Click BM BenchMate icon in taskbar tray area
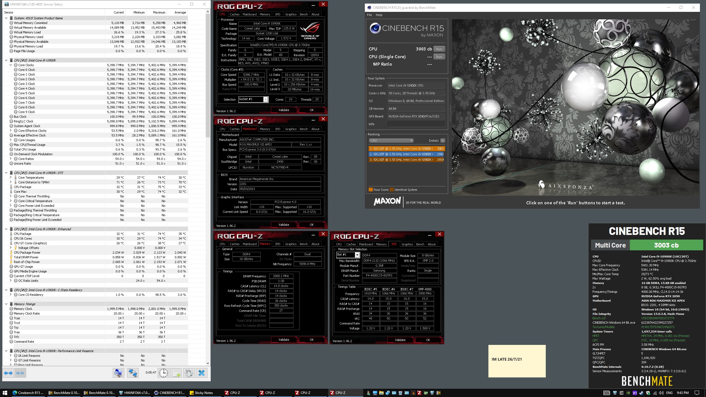The image size is (706, 397). pos(438,393)
